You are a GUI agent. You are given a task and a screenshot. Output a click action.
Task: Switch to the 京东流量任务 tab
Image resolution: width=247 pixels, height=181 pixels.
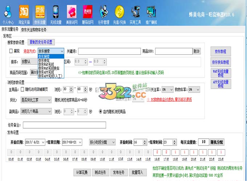point(10,29)
